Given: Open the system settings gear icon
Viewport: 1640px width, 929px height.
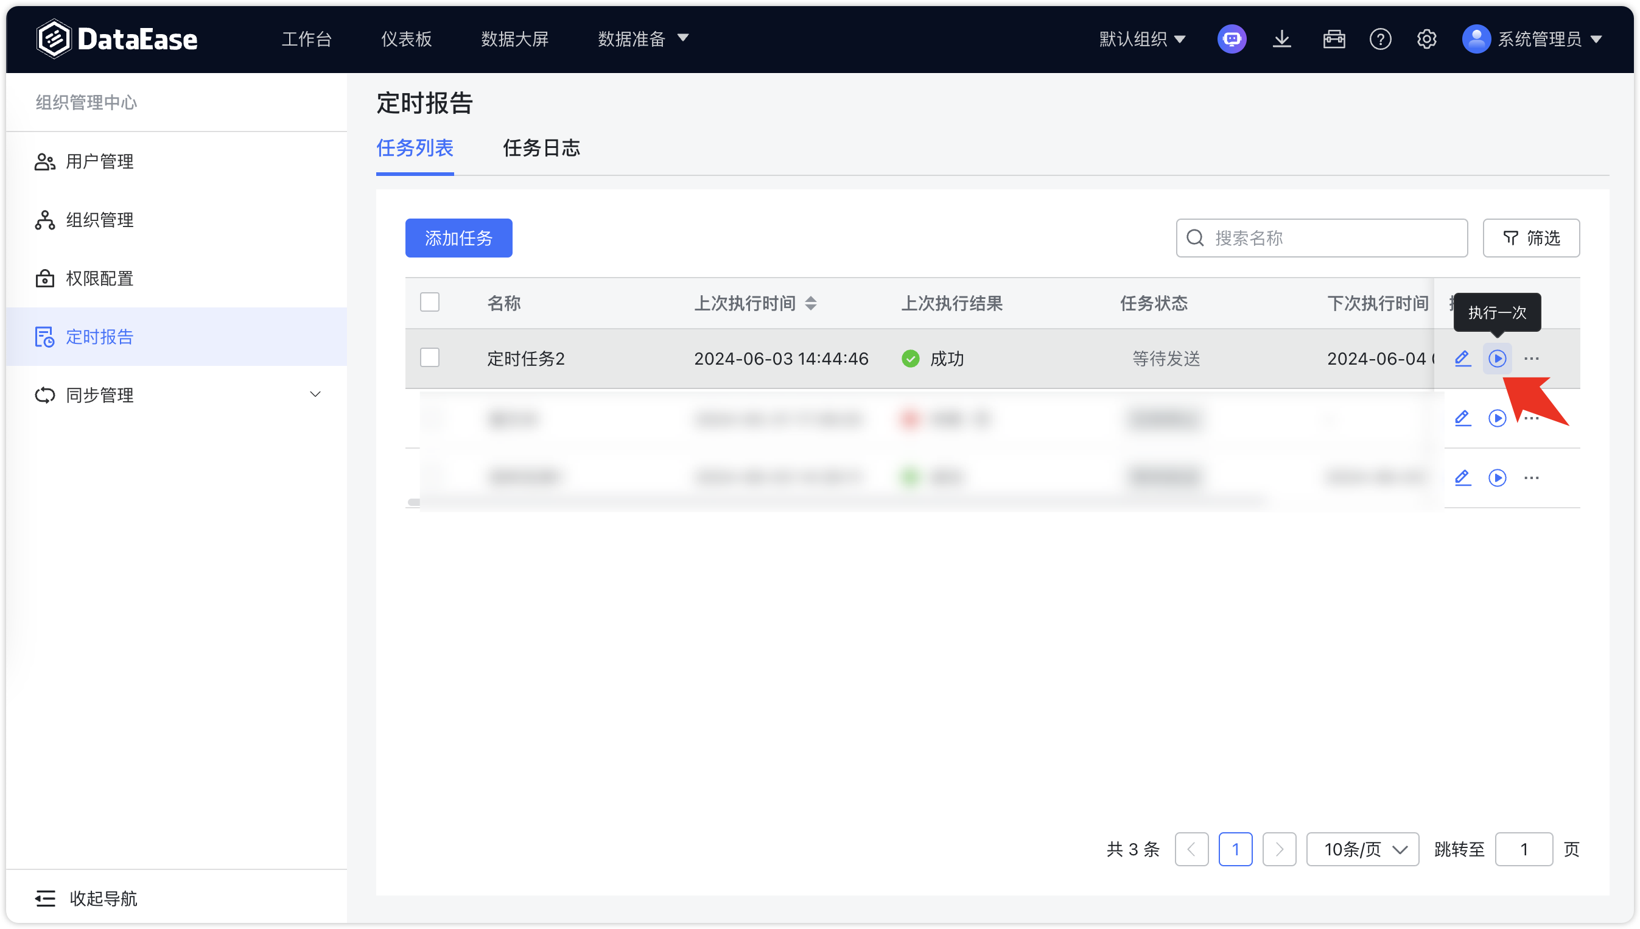Looking at the screenshot, I should [x=1426, y=39].
